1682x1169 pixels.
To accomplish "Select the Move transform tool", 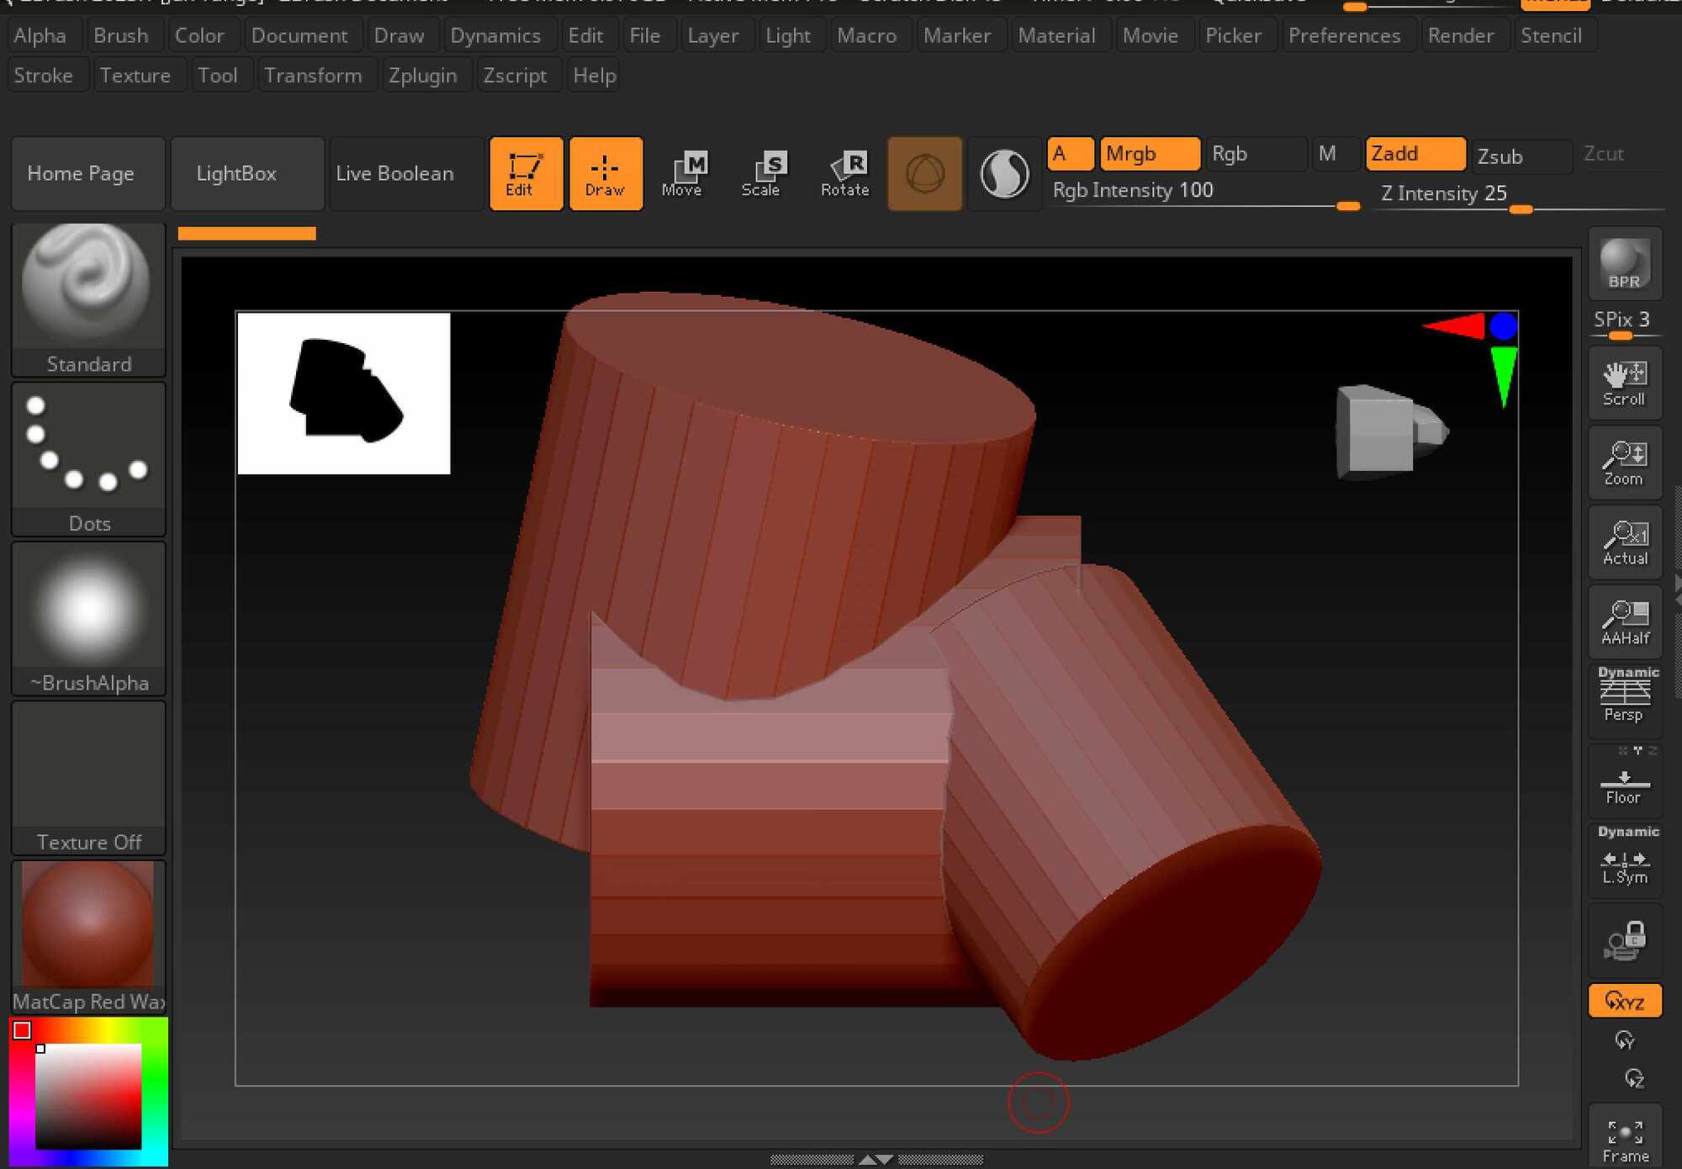I will pos(685,174).
